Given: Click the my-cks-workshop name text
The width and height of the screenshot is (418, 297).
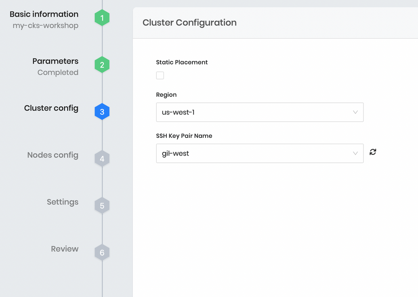Looking at the screenshot, I should click(x=46, y=25).
